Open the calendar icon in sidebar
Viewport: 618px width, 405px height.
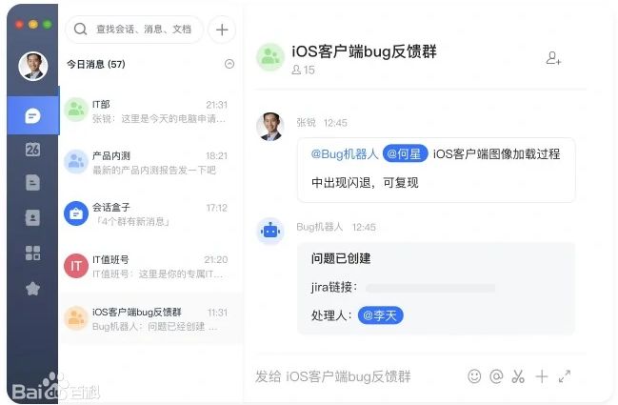pos(32,150)
